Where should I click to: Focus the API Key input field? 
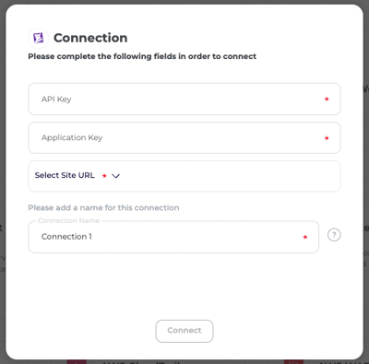pos(184,99)
